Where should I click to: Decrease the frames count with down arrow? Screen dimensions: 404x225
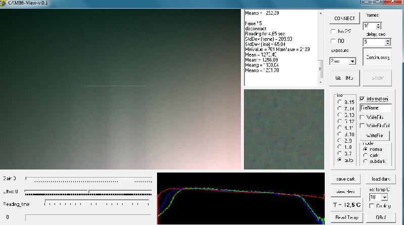pos(378,27)
